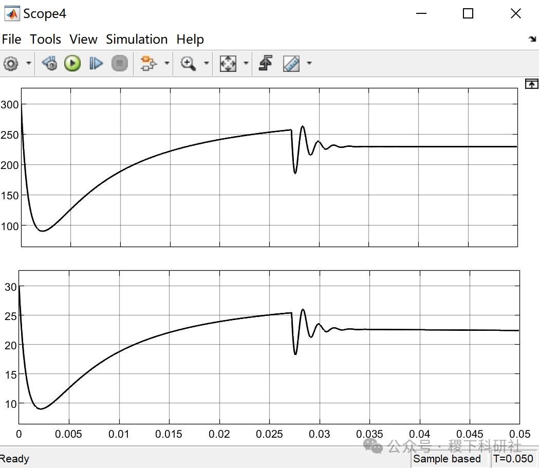This screenshot has width=539, height=468.
Task: Click the 'Ready' status text
Action: pyautogui.click(x=14, y=459)
